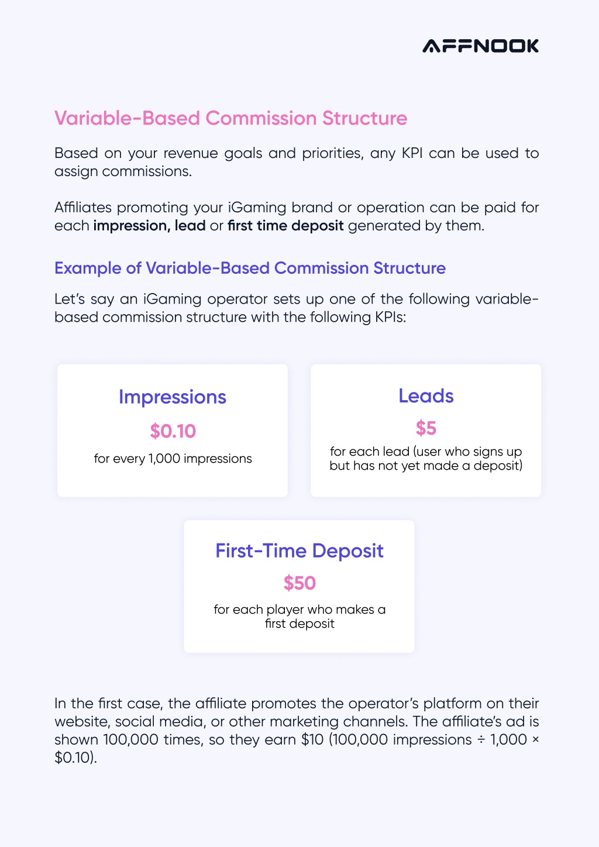
Task: Click the Leads card description text
Action: coord(426,459)
